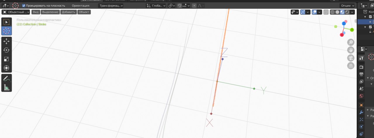Open the object visibility eye dropdown
Screen dimensions: 374x138
(x=295, y=12)
